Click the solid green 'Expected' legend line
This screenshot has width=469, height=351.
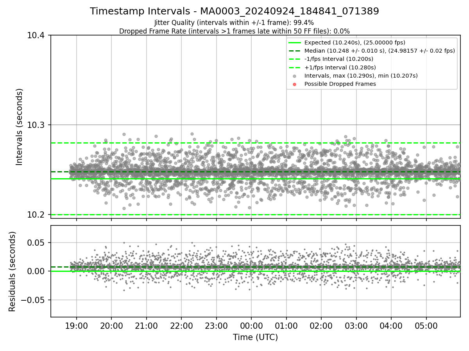coord(295,43)
